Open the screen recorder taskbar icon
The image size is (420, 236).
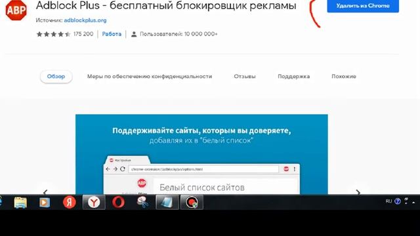pos(192,203)
